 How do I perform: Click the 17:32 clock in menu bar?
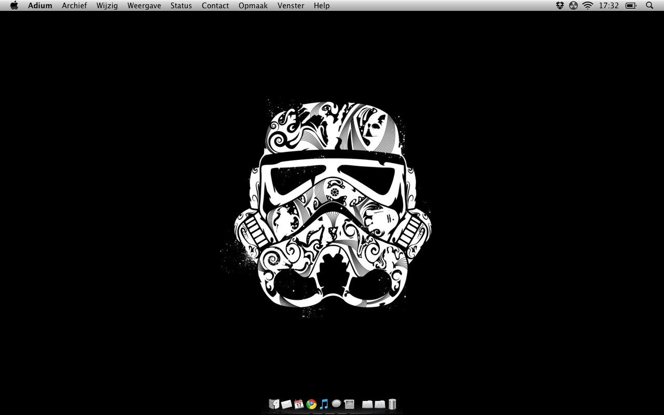click(x=608, y=6)
